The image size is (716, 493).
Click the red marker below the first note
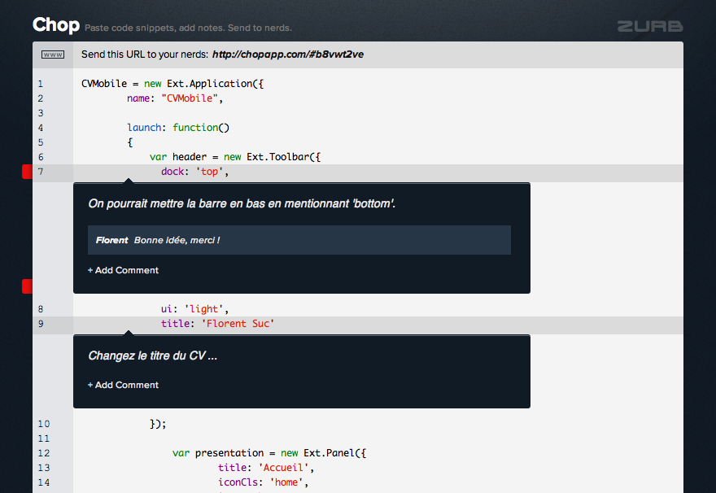pyautogui.click(x=27, y=286)
